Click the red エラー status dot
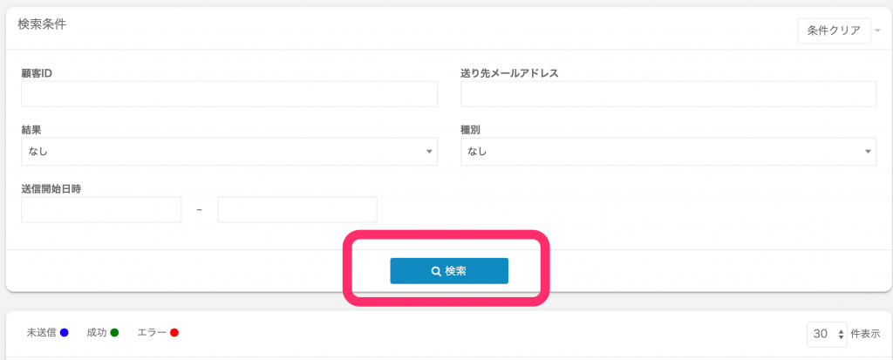 [174, 333]
